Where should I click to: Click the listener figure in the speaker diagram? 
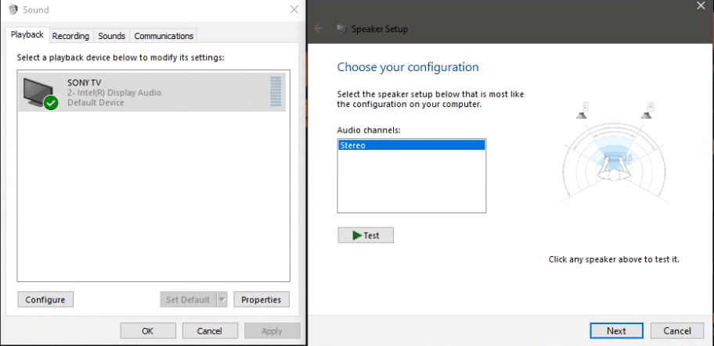pos(613,173)
